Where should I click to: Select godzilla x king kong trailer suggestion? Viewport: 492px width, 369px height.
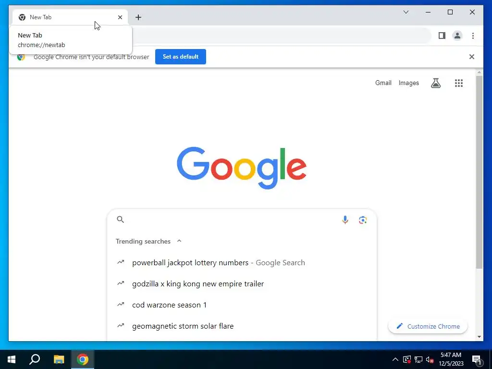click(242, 283)
